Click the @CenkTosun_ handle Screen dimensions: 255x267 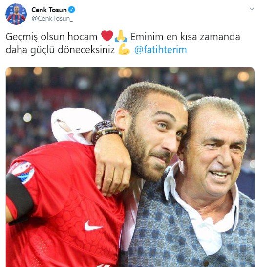52,19
